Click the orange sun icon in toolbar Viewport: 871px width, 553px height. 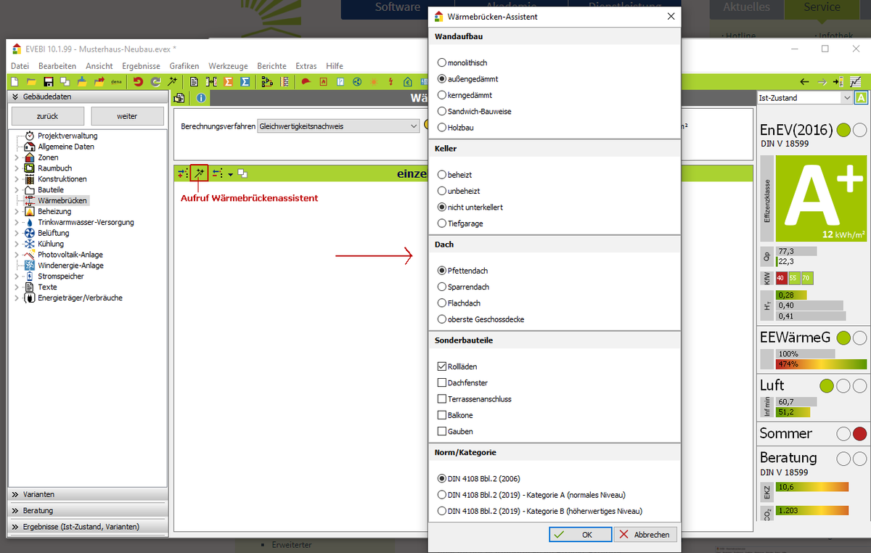pyautogui.click(x=374, y=81)
